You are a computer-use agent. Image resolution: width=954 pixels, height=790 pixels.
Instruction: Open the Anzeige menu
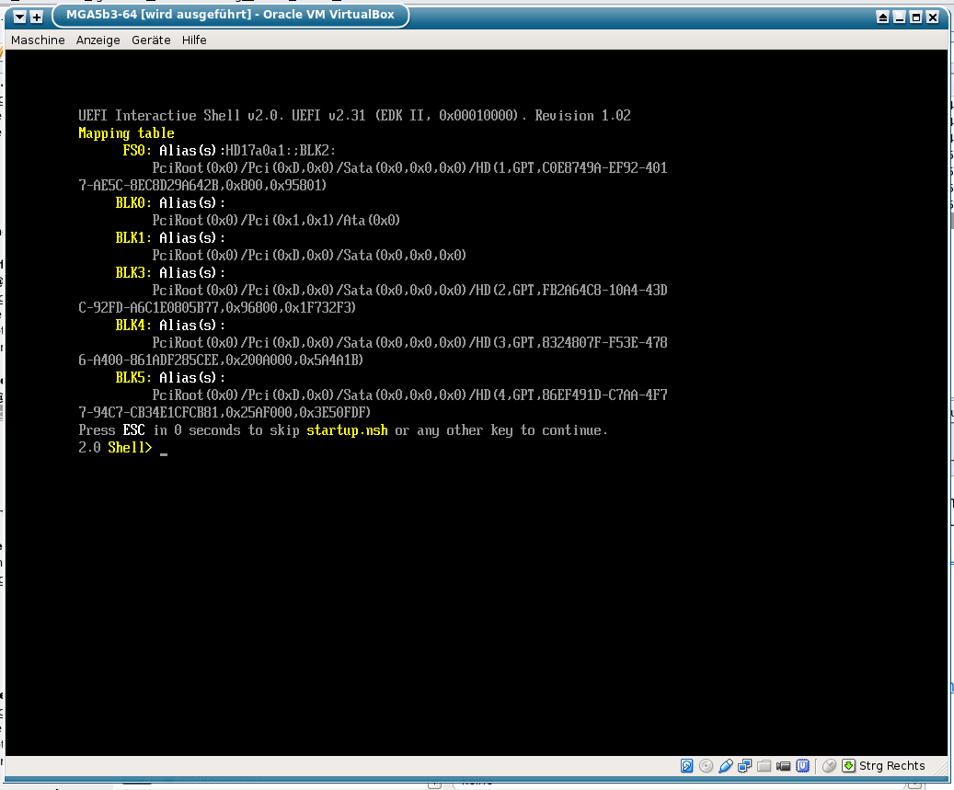(x=98, y=40)
